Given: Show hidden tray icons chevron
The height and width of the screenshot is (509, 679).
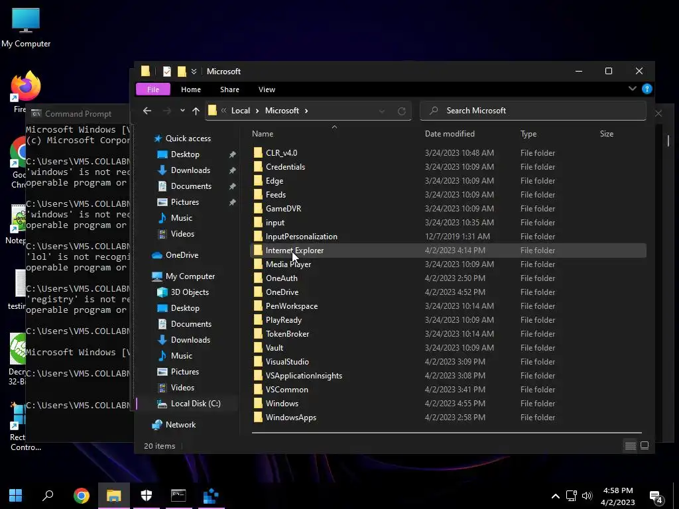Looking at the screenshot, I should 556,496.
